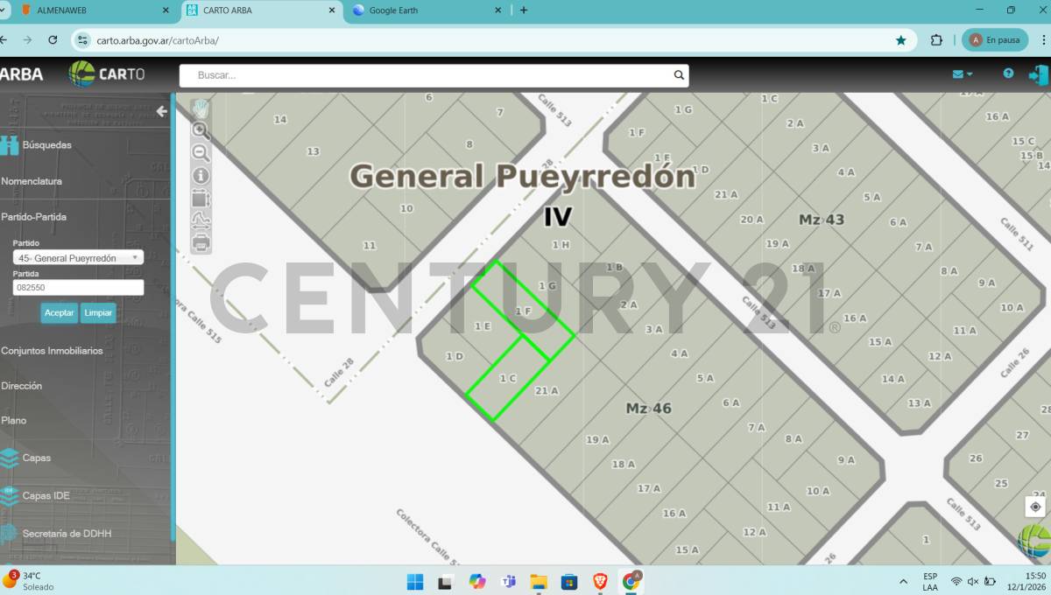Select the area measurement tool

tap(201, 199)
